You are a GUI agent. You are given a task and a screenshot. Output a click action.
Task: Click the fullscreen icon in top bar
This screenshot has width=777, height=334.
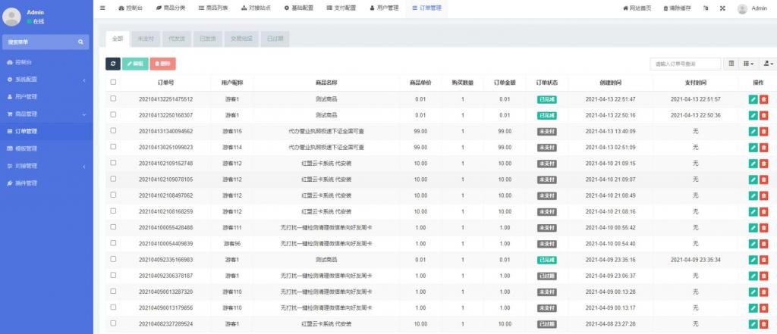click(722, 8)
